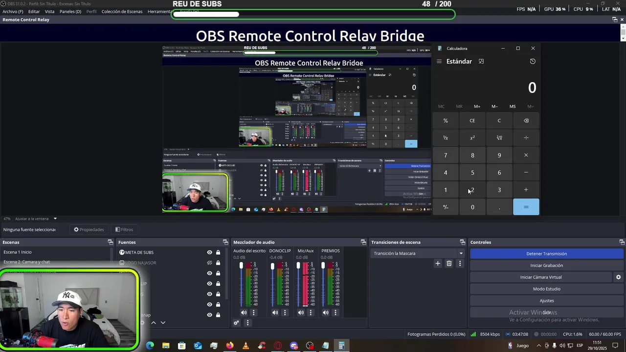Screen dimensions: 626x352
Task: Open Colección de Escenas menu
Action: pyautogui.click(x=122, y=11)
